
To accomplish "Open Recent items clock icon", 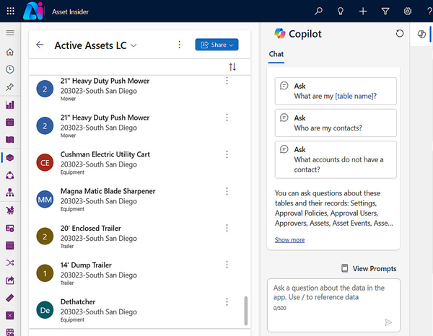I will click(10, 69).
